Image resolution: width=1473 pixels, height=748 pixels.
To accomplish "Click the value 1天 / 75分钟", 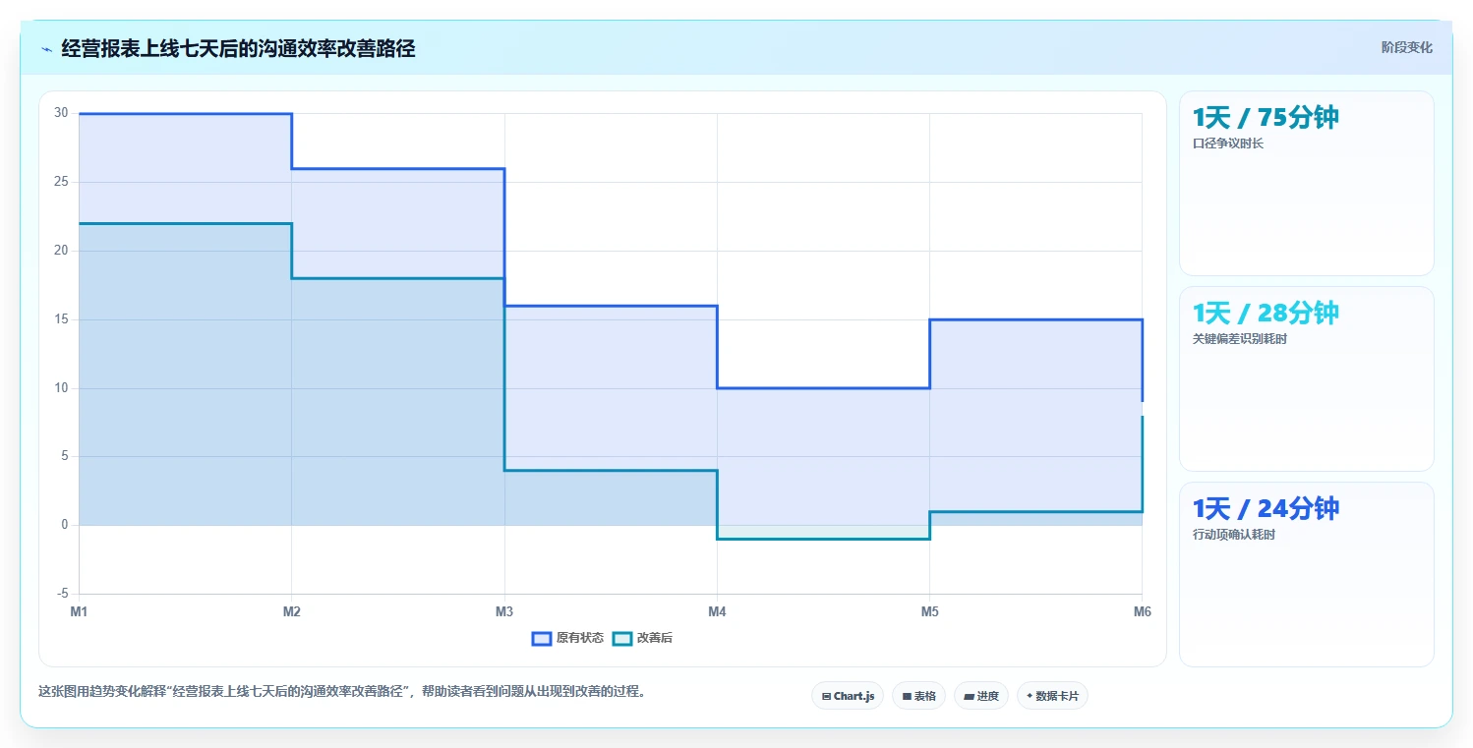I will pyautogui.click(x=1266, y=118).
